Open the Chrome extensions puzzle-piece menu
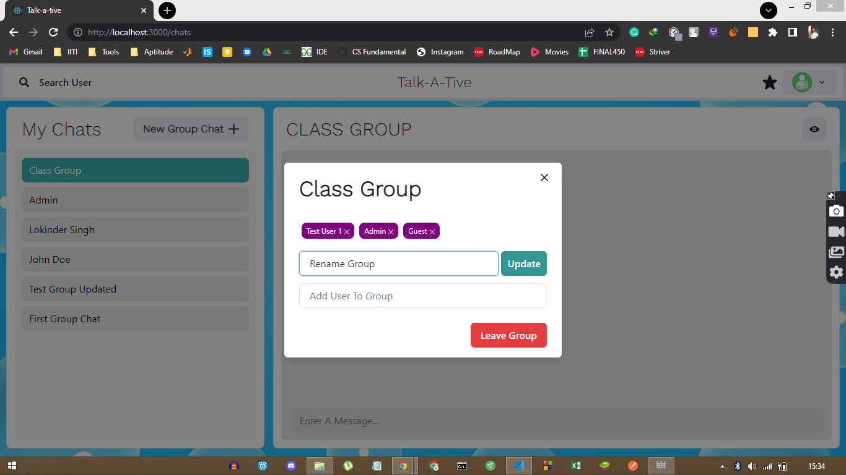 773,32
